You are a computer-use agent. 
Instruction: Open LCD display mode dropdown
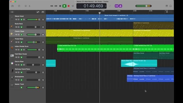(x=106, y=6)
